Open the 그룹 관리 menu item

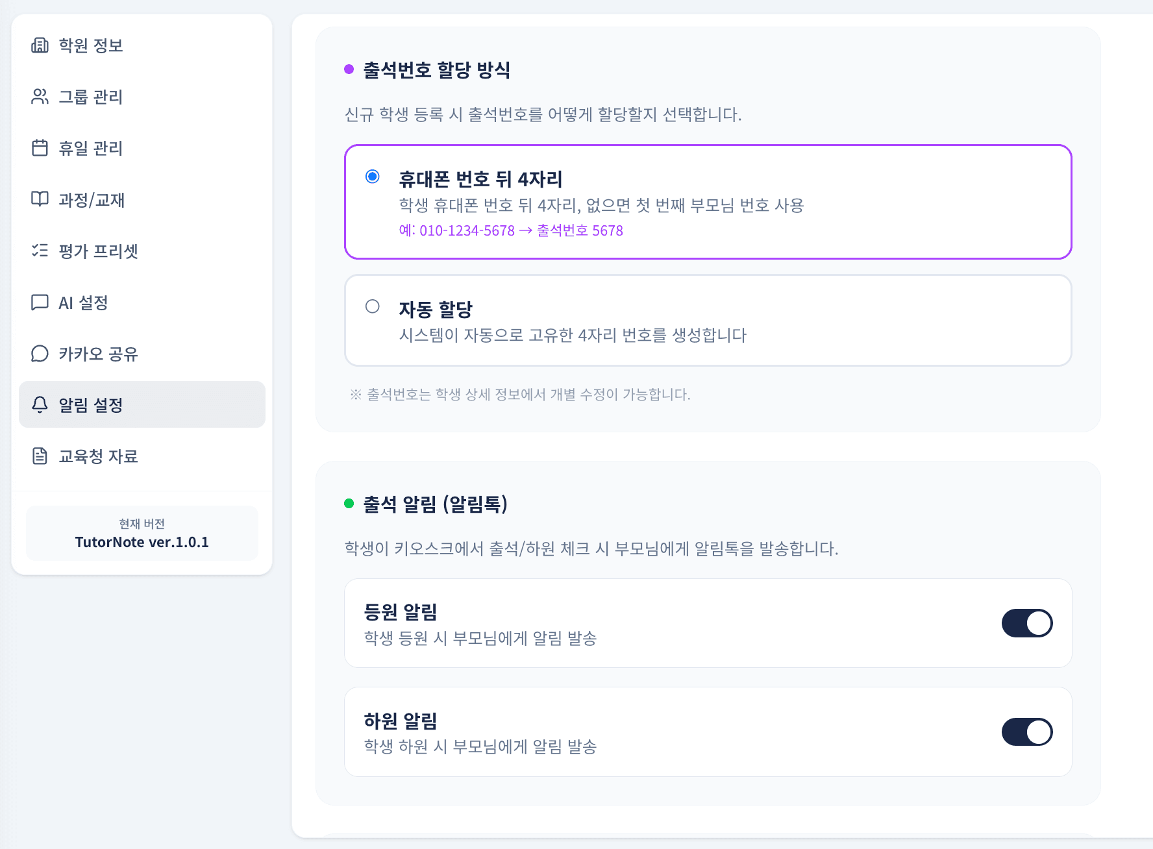pyautogui.click(x=90, y=97)
